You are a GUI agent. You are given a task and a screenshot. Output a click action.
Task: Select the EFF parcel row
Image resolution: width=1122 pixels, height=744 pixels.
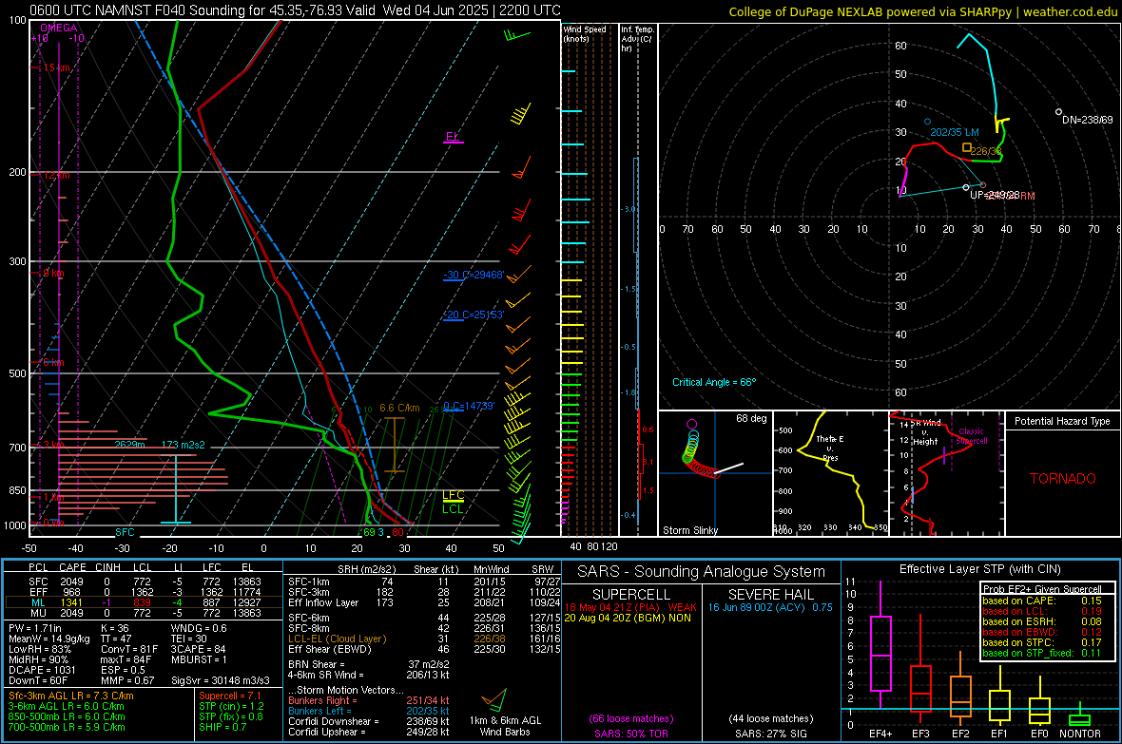(144, 592)
